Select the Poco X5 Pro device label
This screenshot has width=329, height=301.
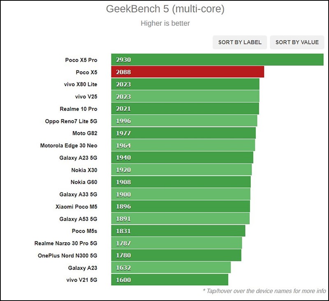click(81, 60)
